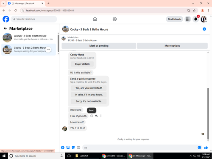212x159 pixels.
Task: Open the three-dots menu on Cooky conversation
Action: tap(48, 50)
